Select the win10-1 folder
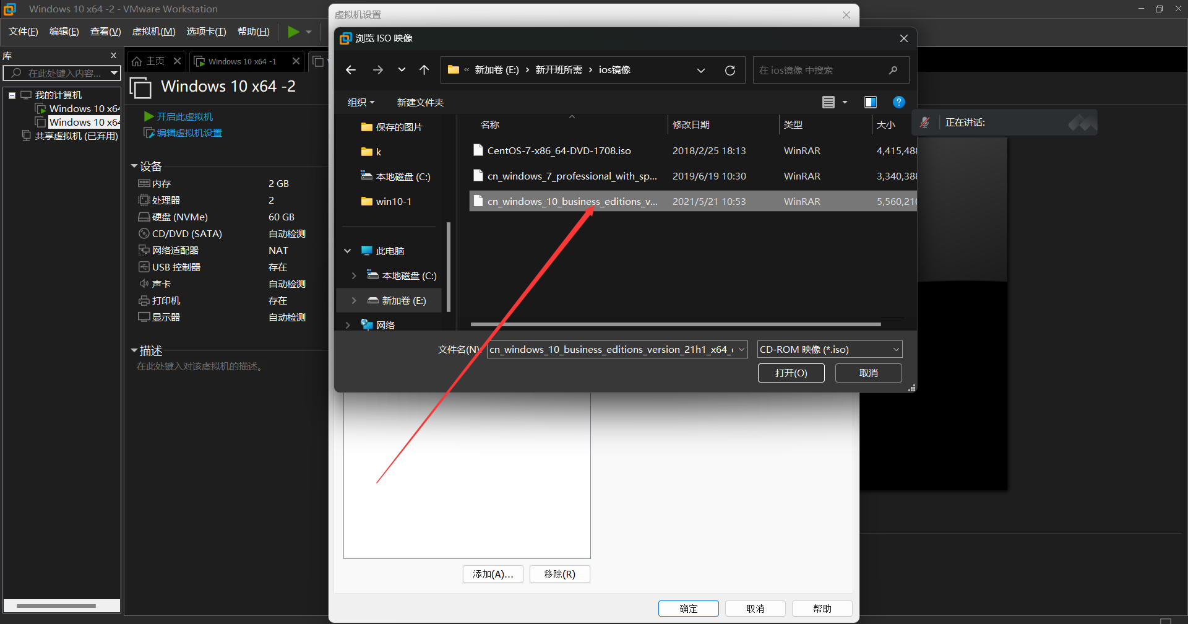The image size is (1188, 624). (x=387, y=201)
